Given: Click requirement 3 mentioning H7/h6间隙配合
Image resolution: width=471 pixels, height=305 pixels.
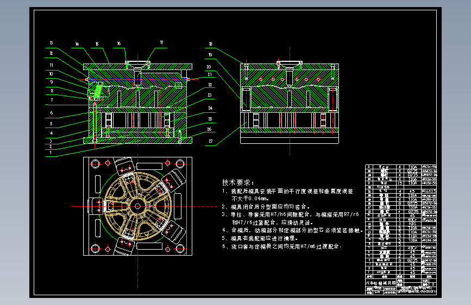Looking at the screenshot, I should [x=291, y=215].
